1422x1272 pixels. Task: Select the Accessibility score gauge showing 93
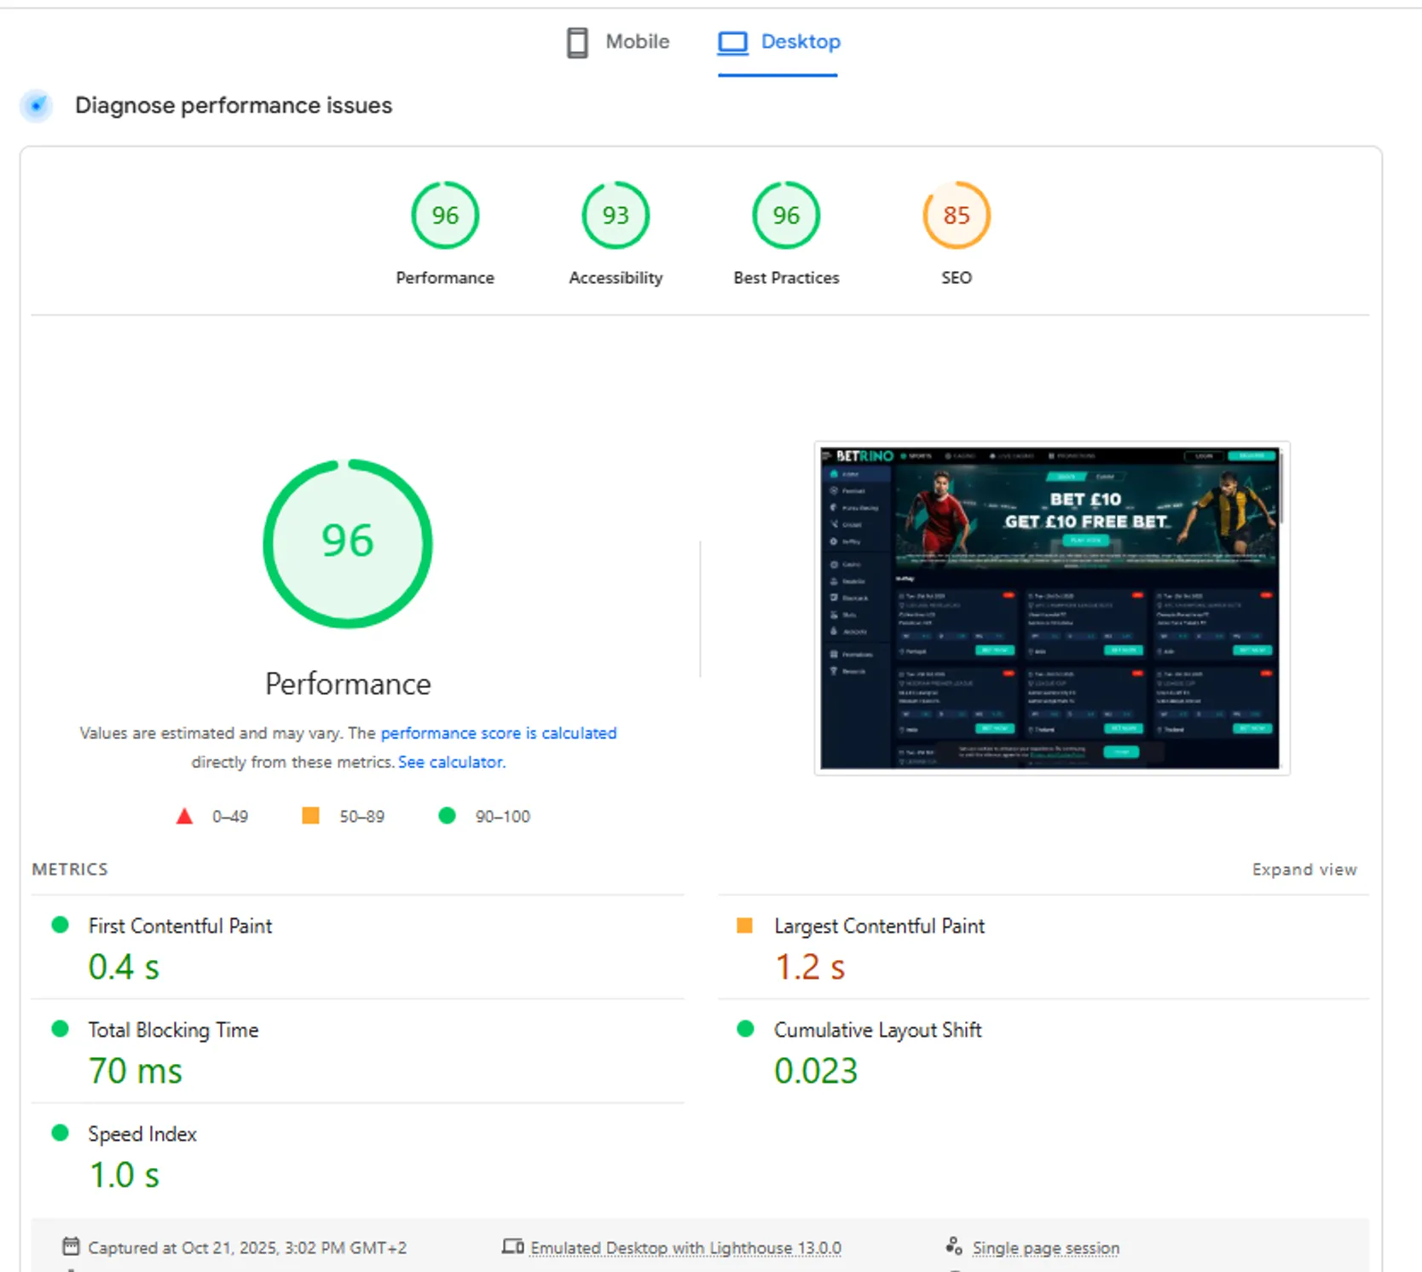[x=615, y=215]
